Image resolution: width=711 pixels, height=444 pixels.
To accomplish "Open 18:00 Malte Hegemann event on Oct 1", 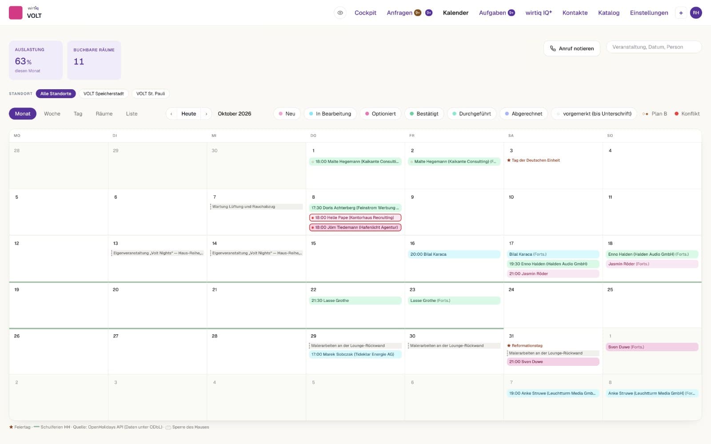I will point(355,162).
